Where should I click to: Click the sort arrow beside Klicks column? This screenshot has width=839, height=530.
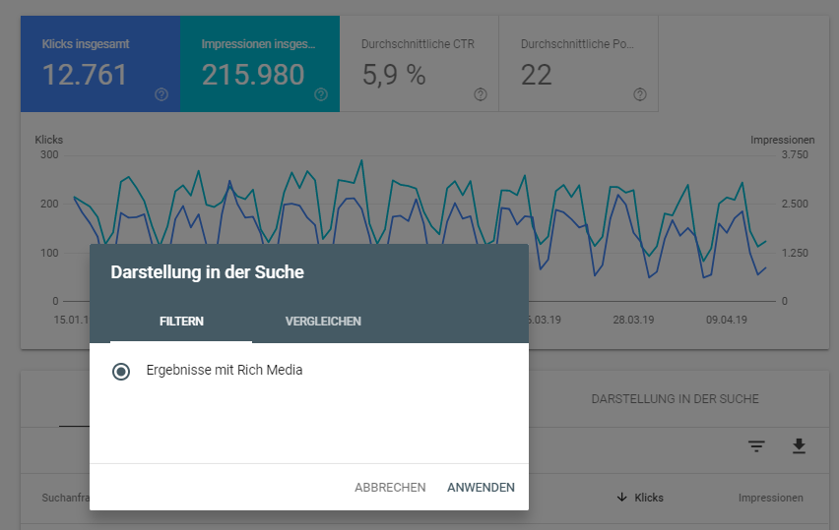pyautogui.click(x=621, y=498)
